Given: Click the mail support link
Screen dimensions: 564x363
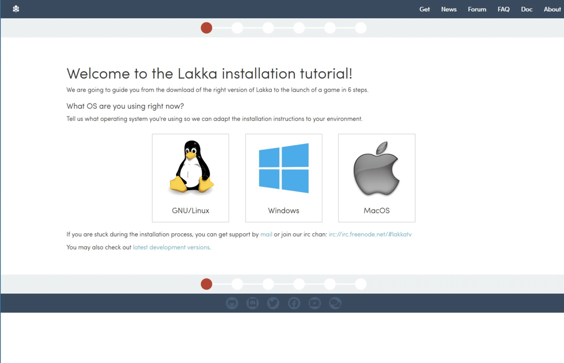Looking at the screenshot, I should tap(266, 234).
